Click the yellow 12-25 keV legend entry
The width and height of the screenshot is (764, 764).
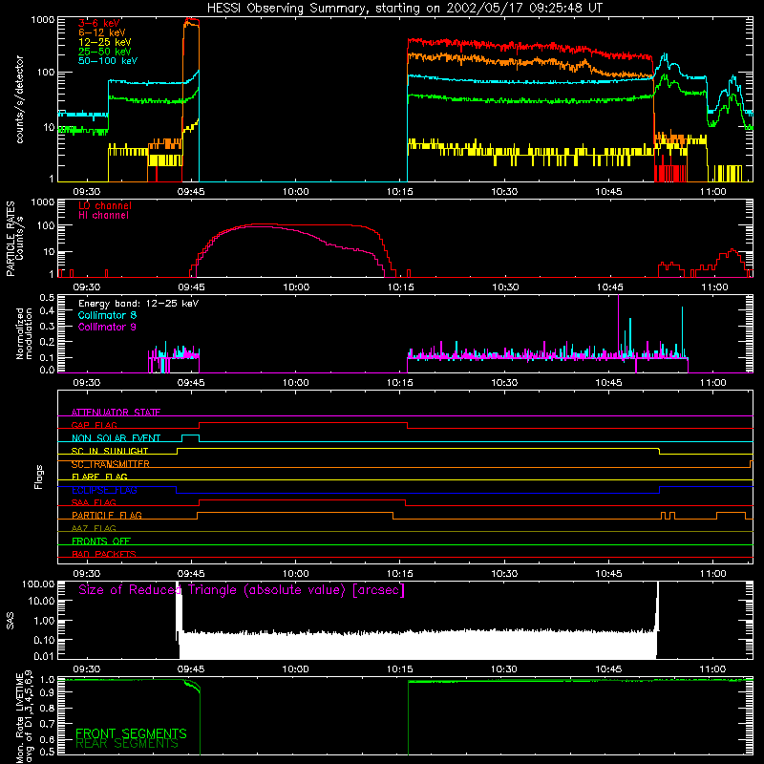pyautogui.click(x=104, y=42)
